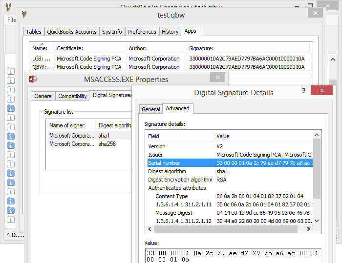Open the Preferences tab
The height and width of the screenshot is (263, 342).
(x=142, y=32)
